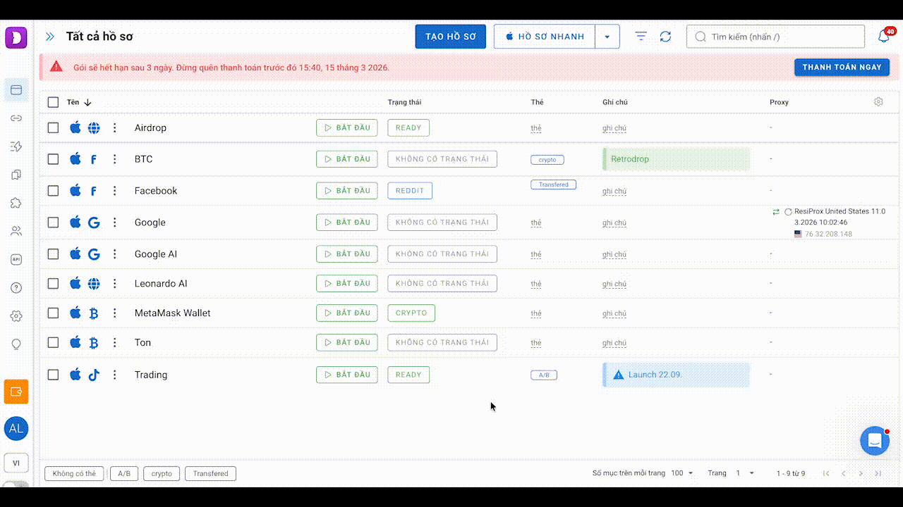This screenshot has width=903, height=507.
Task: Click the filter icon in top toolbar
Action: click(641, 37)
